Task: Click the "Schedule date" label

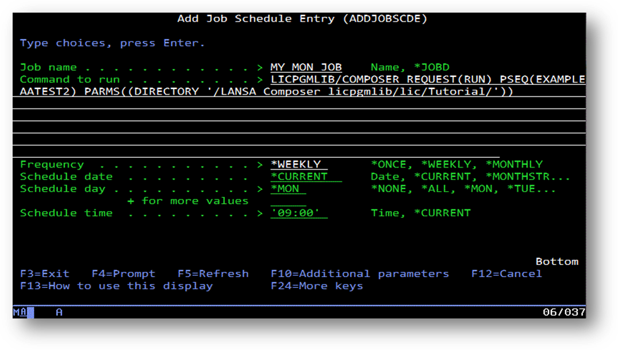Action: point(66,177)
